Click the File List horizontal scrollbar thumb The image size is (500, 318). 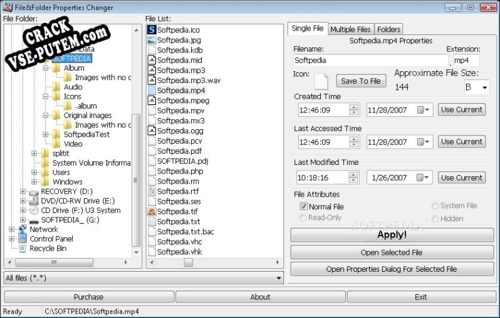point(189,262)
